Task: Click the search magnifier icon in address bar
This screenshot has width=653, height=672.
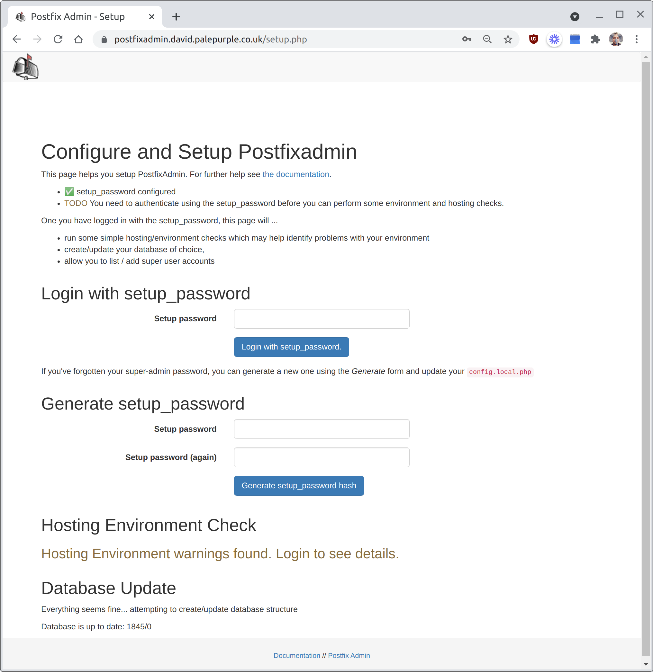Action: tap(488, 40)
